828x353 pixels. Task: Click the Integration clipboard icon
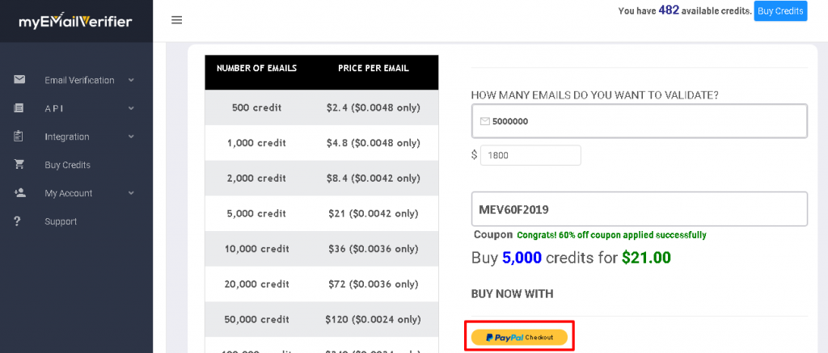coord(19,137)
